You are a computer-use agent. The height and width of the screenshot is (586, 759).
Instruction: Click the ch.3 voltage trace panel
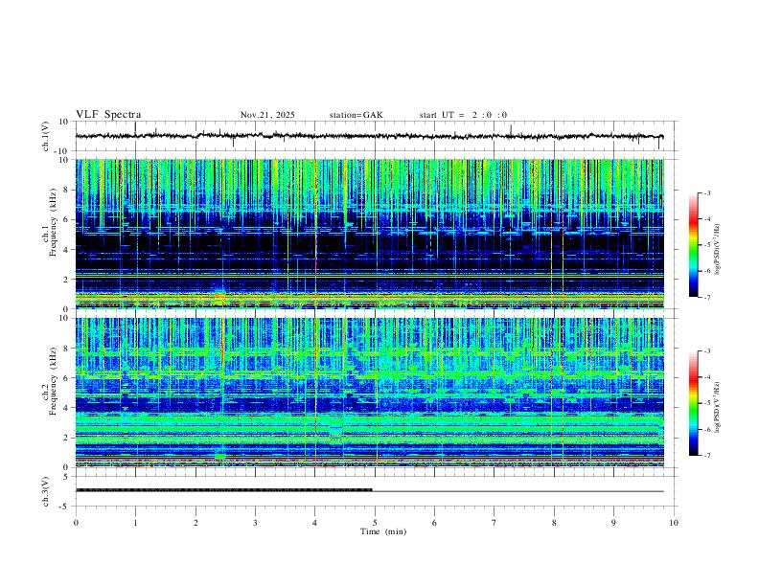tap(376, 491)
